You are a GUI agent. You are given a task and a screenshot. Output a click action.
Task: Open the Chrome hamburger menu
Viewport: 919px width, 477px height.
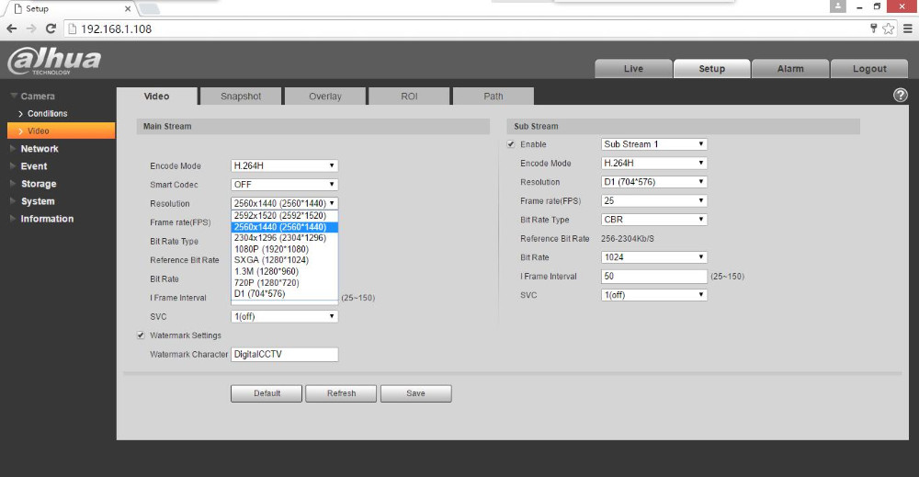click(906, 28)
